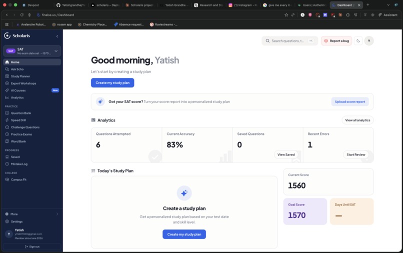The width and height of the screenshot is (403, 253).
Task: Click the Campus Fit graduation cap icon
Action: pyautogui.click(x=7, y=179)
